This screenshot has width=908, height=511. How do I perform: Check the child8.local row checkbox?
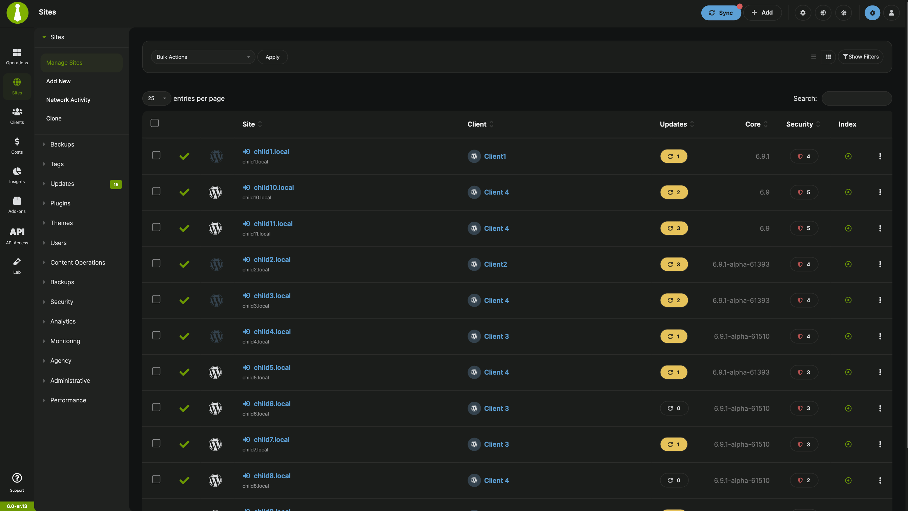[156, 479]
